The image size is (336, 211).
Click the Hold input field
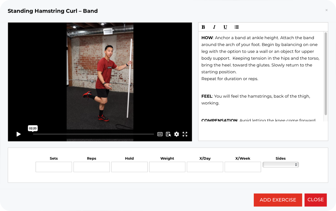coord(129,167)
